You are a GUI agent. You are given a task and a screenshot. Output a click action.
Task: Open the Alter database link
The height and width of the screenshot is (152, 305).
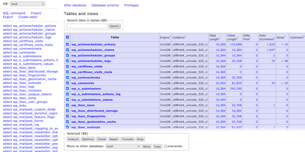(75, 5)
